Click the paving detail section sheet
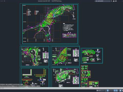 (35, 77)
